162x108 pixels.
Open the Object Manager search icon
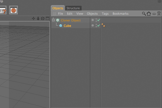(144, 14)
